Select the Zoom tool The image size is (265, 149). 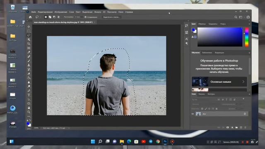coord(29,112)
